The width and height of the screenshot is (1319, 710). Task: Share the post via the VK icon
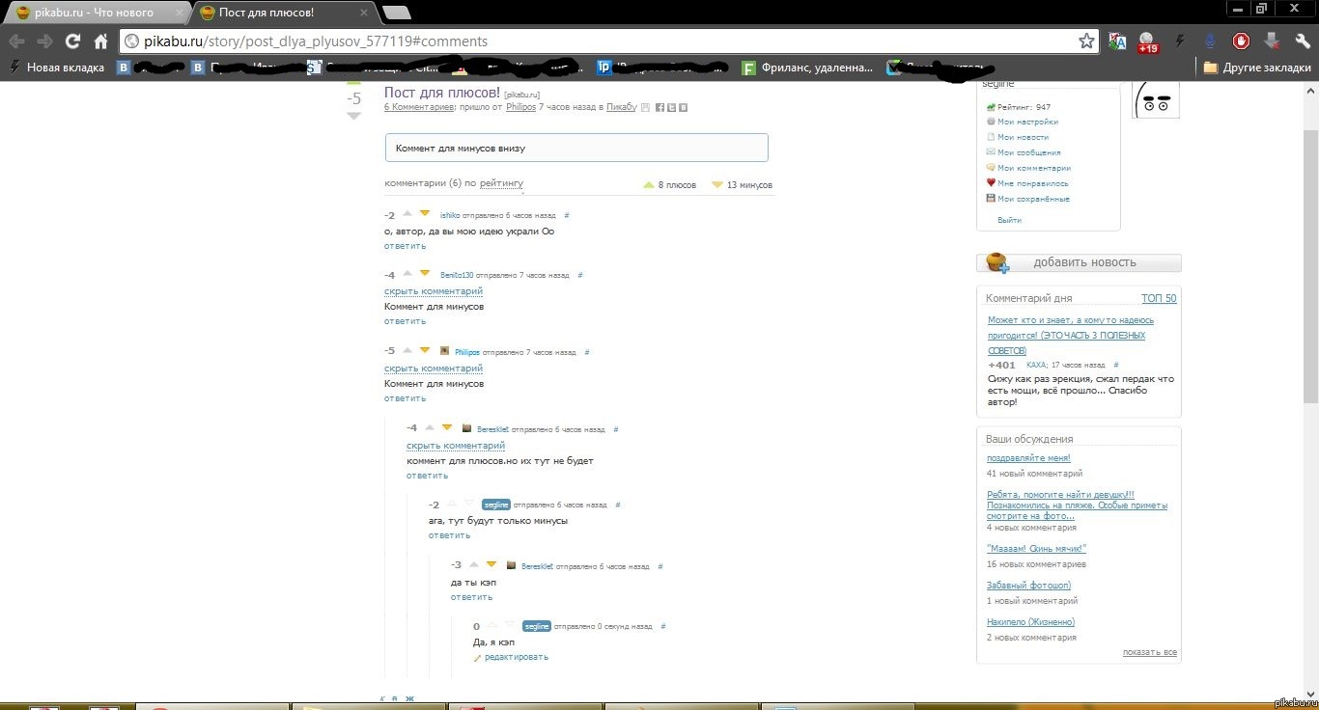[x=683, y=107]
